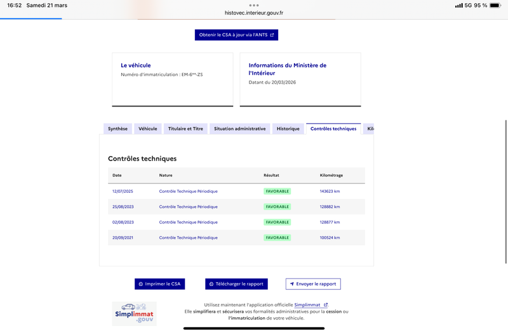Click the Contrôles techniques section heading

pyautogui.click(x=142, y=159)
